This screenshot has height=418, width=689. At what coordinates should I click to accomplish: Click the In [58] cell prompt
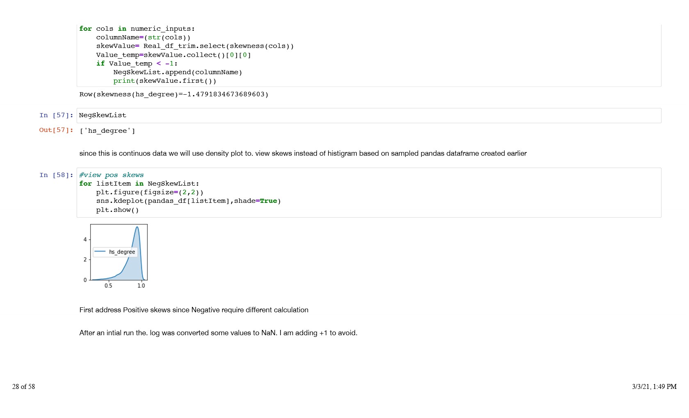pos(56,175)
